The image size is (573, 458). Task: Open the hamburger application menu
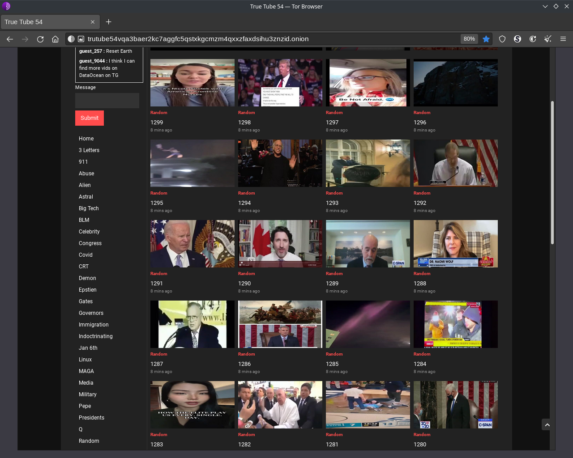(563, 39)
